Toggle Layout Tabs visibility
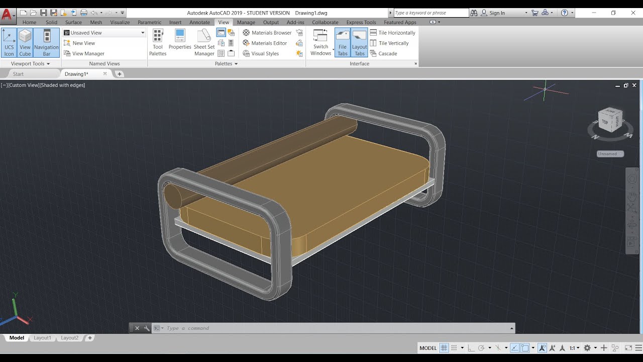 [360, 42]
